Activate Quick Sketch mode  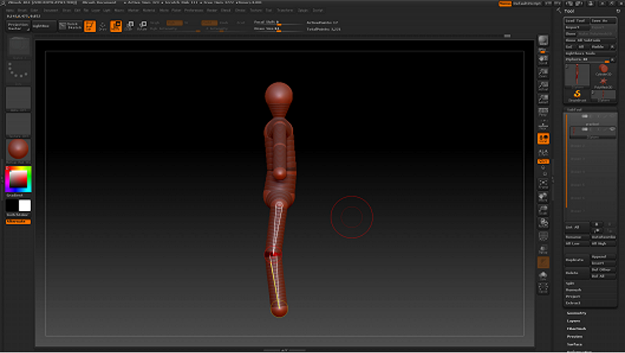click(x=70, y=26)
